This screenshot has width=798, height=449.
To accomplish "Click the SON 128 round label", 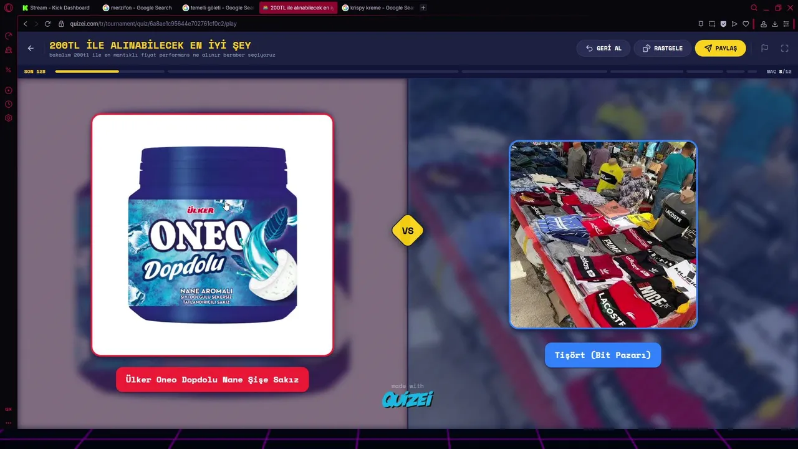I will click(x=35, y=72).
